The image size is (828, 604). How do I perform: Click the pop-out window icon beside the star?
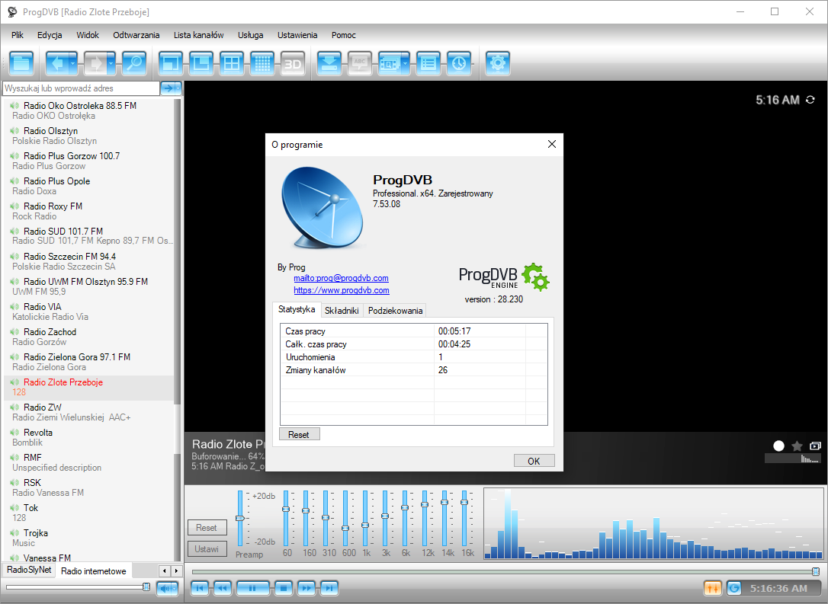[815, 446]
